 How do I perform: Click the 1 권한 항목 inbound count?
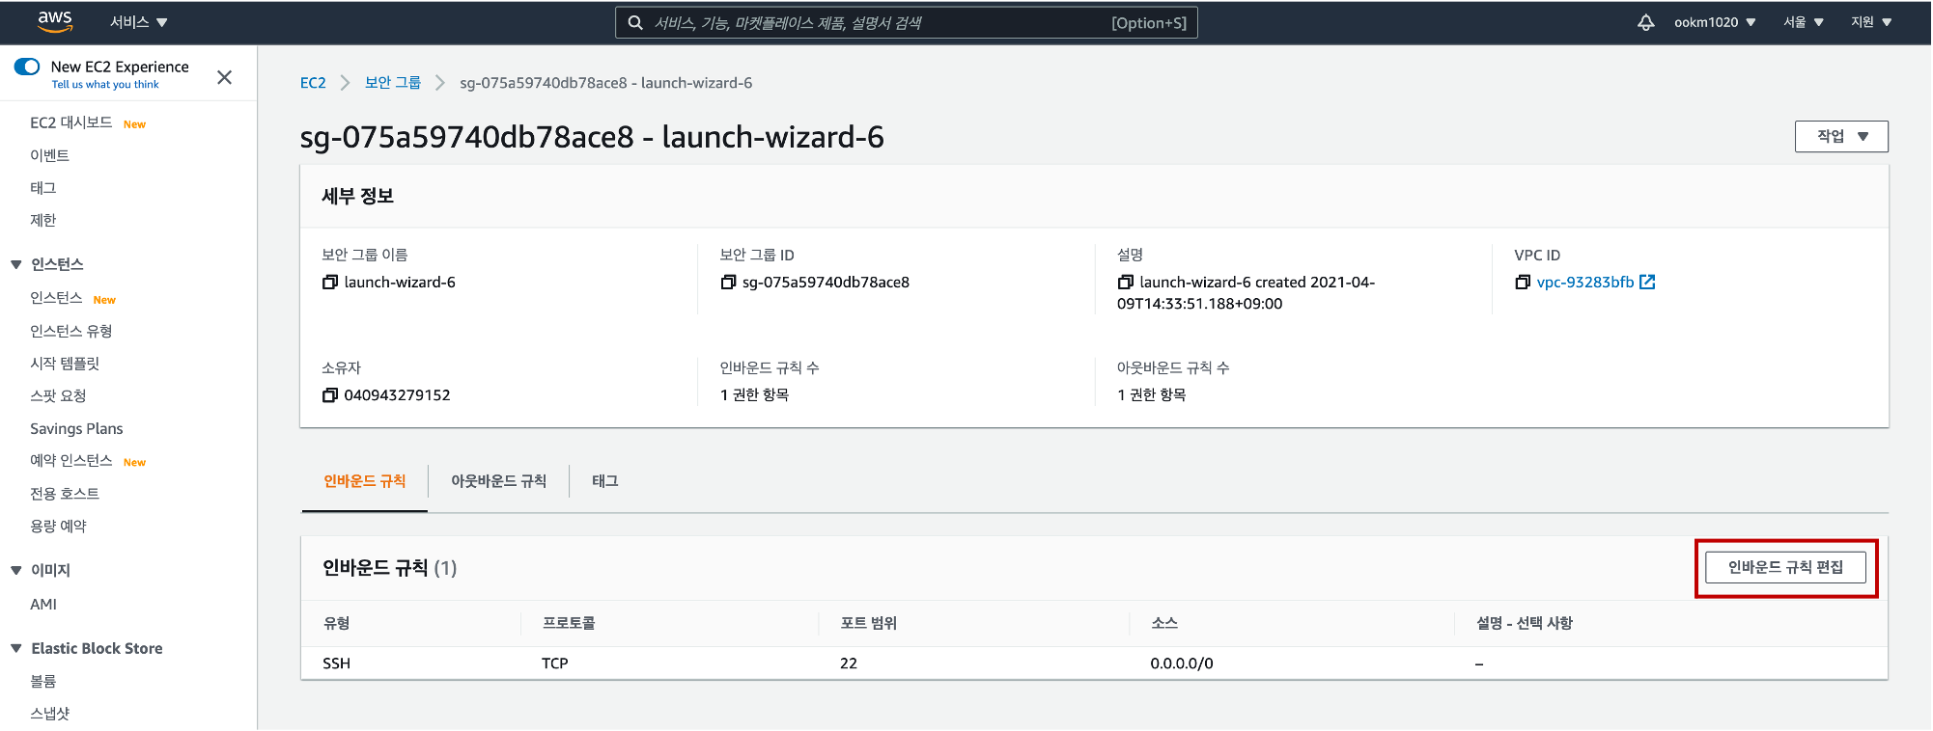point(755,394)
